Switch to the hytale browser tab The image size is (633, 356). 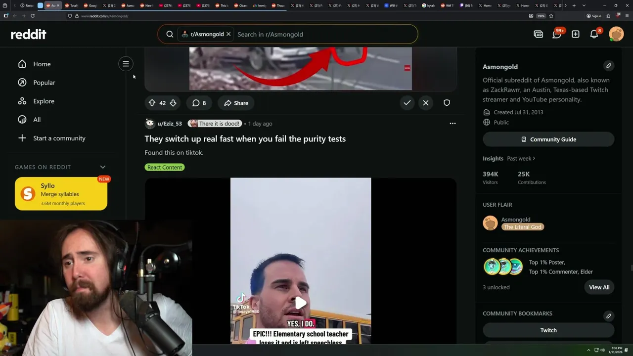pyautogui.click(x=428, y=5)
